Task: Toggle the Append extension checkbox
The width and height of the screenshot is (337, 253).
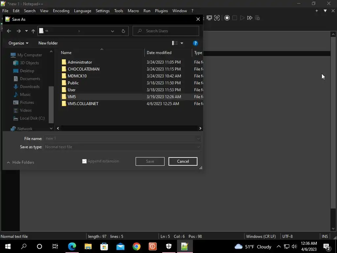Action: tap(84, 161)
